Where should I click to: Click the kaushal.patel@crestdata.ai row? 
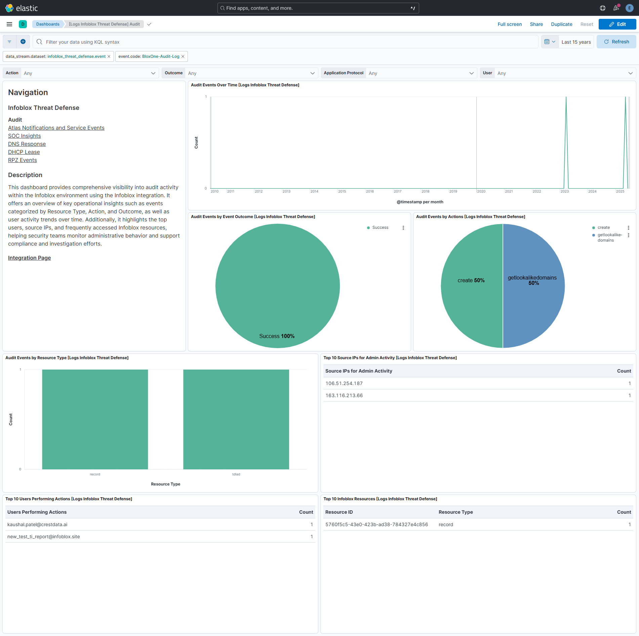pyautogui.click(x=160, y=524)
